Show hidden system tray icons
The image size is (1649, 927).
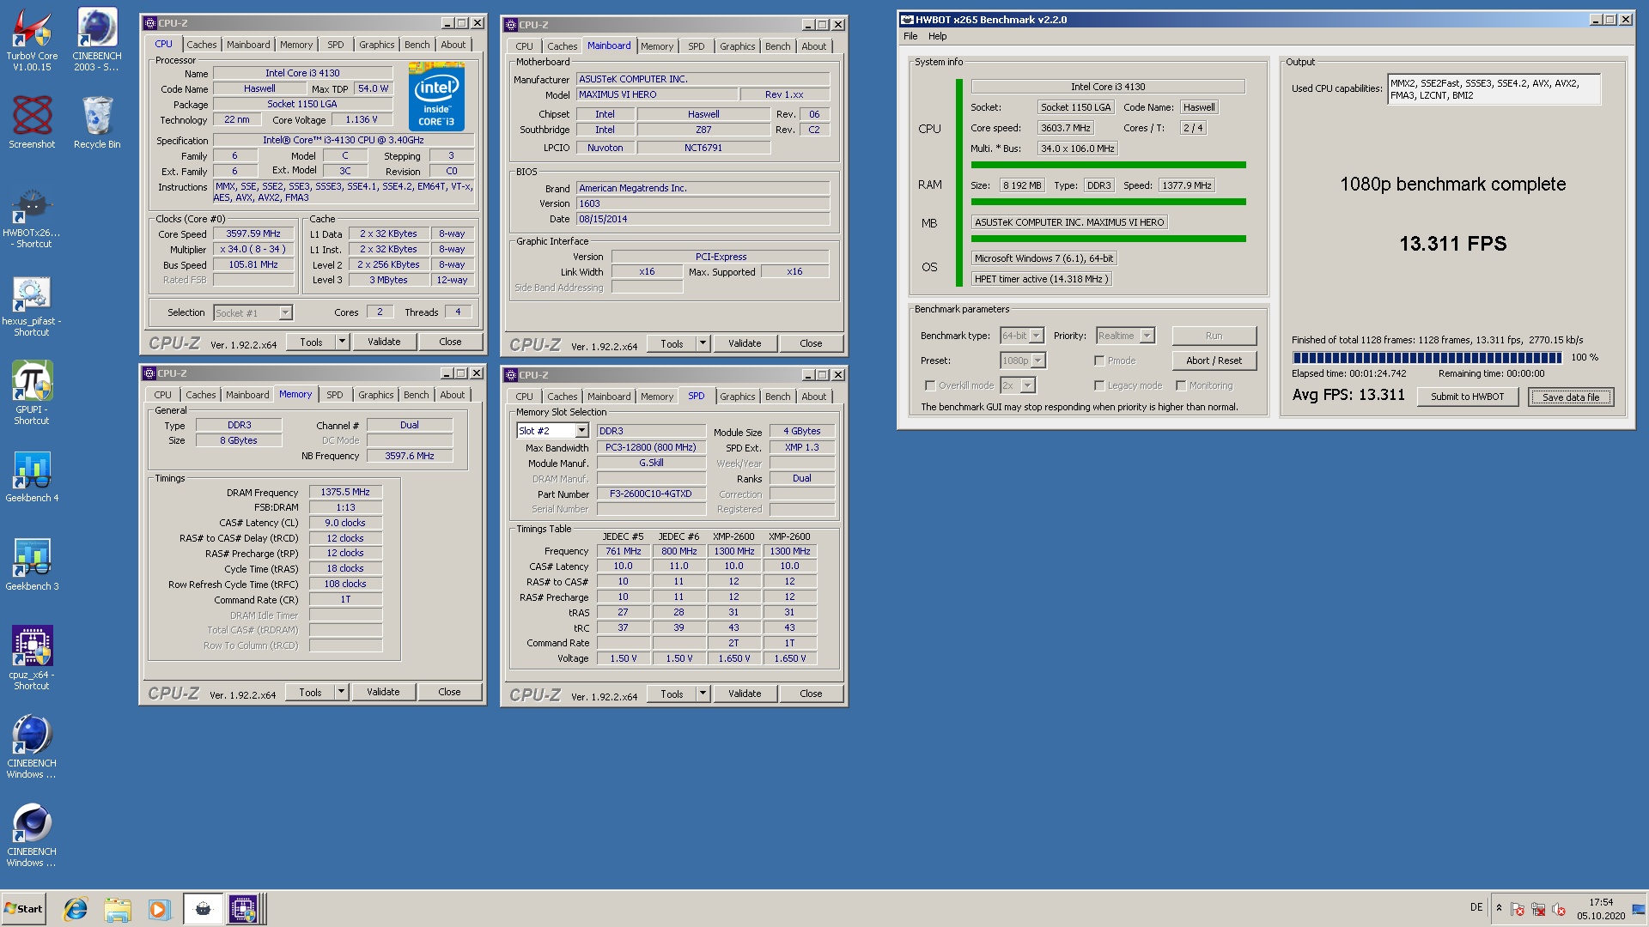point(1499,908)
